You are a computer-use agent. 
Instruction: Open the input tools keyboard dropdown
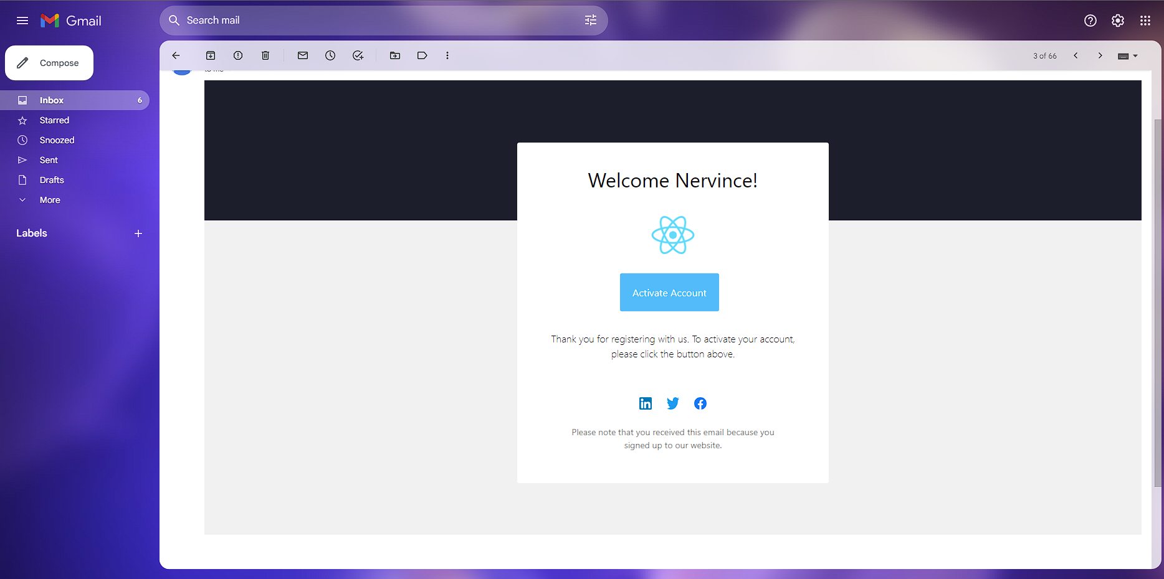coord(1128,56)
